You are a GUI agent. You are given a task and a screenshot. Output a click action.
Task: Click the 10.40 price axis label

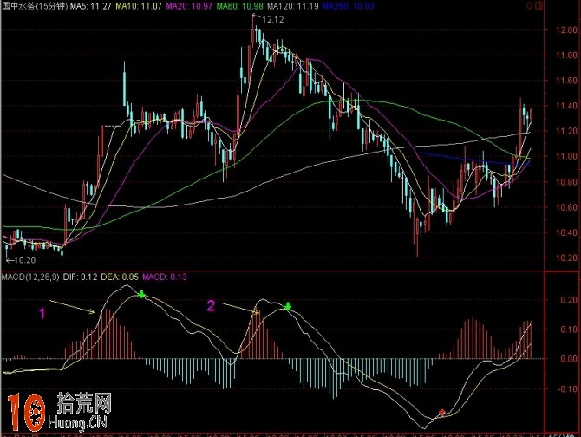coord(566,233)
